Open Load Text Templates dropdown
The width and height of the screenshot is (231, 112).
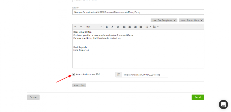click(164, 20)
